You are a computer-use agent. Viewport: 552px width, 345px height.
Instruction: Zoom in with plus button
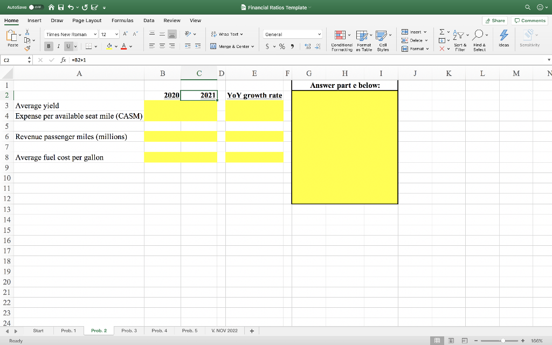[523, 341]
